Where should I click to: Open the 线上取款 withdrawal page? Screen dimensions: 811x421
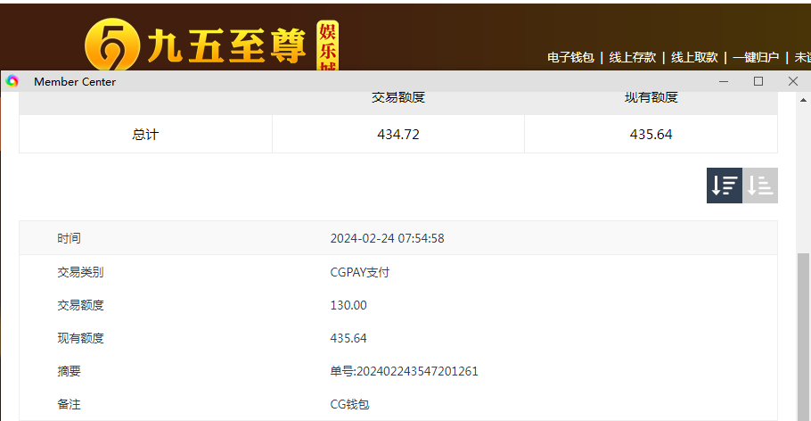[694, 57]
